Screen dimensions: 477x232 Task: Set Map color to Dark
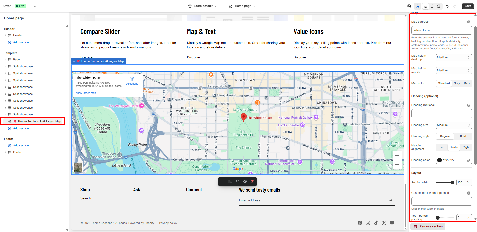[x=467, y=83]
